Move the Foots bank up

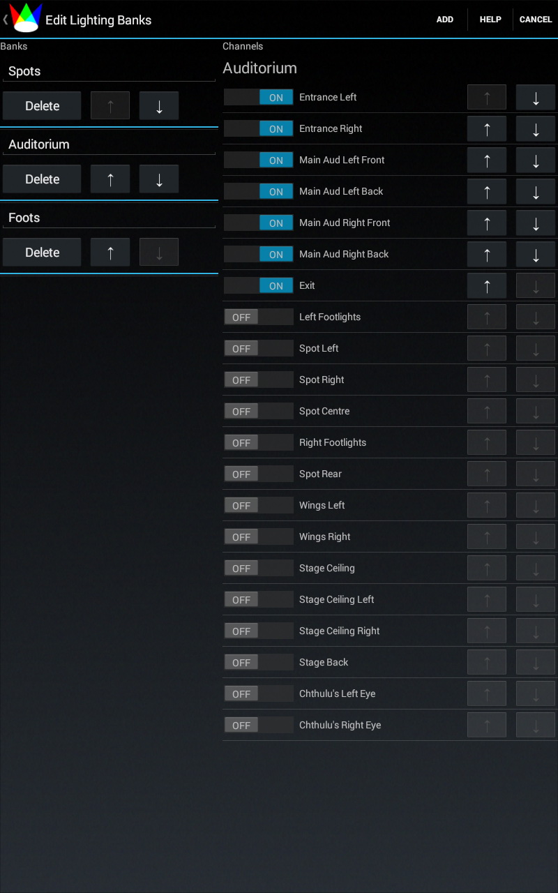(x=110, y=252)
